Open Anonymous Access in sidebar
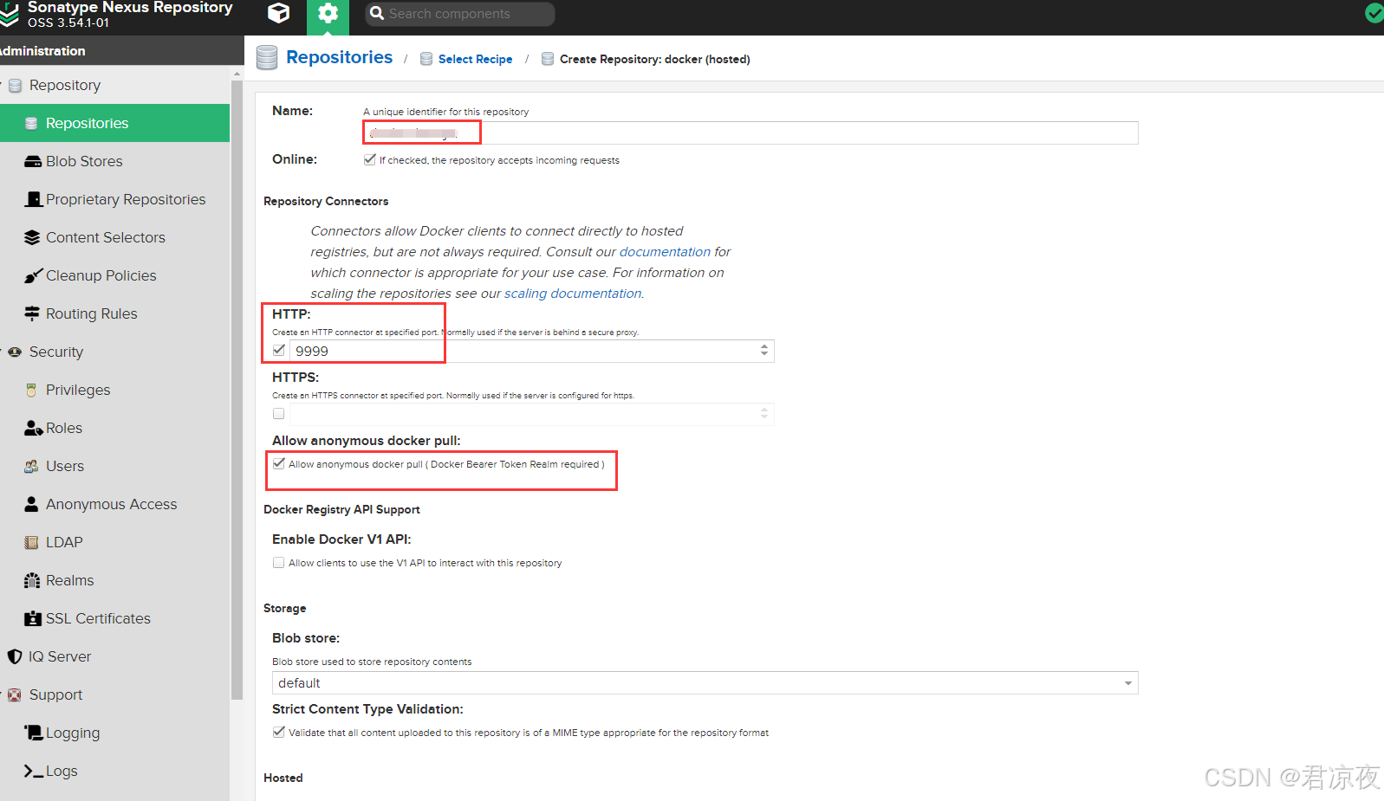This screenshot has width=1384, height=801. point(111,504)
